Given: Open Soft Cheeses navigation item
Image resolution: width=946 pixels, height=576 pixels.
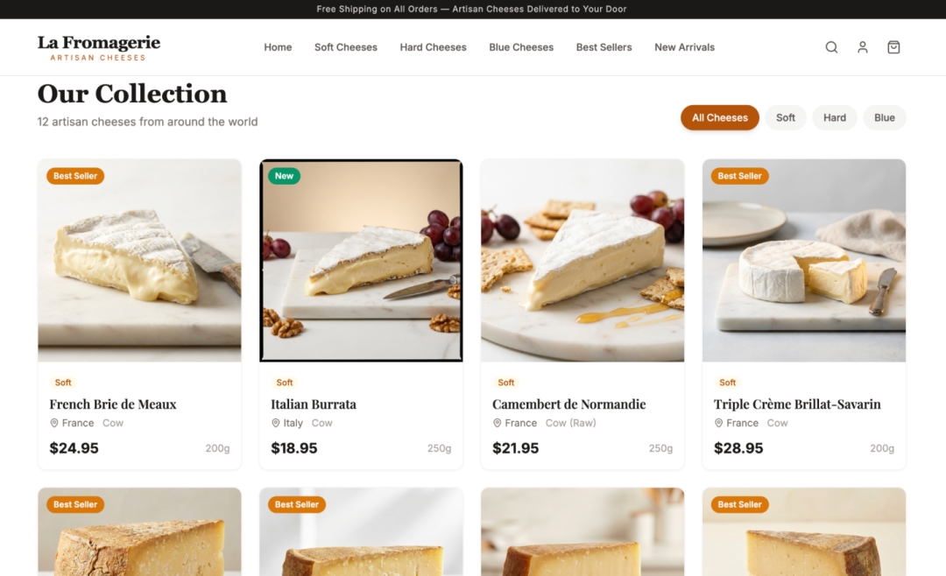Looking at the screenshot, I should [x=346, y=47].
